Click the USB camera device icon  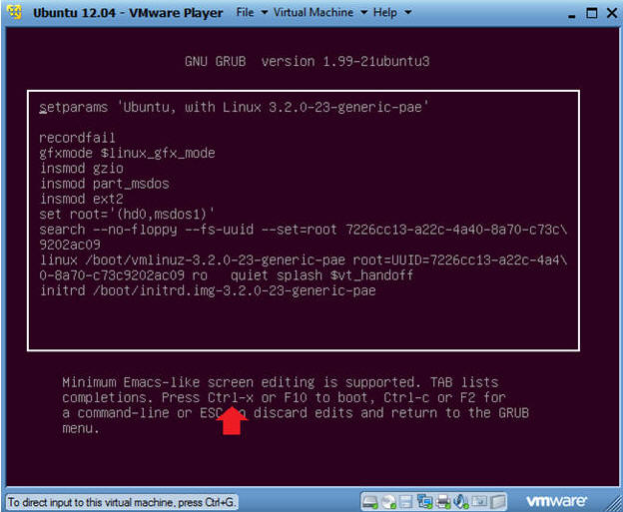pyautogui.click(x=479, y=501)
